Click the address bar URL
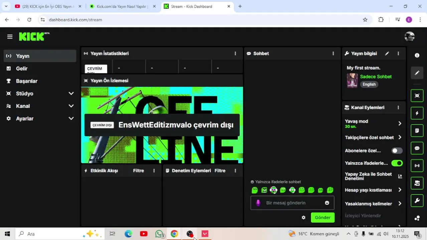The height and width of the screenshot is (240, 427). click(x=76, y=20)
